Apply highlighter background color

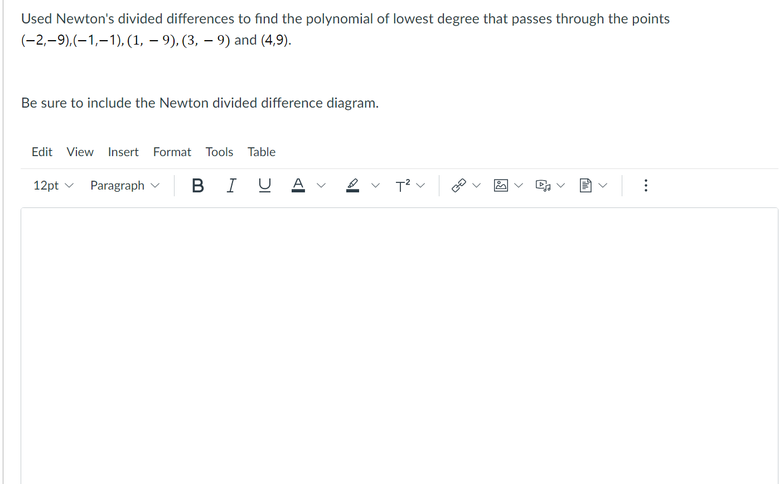pos(352,185)
